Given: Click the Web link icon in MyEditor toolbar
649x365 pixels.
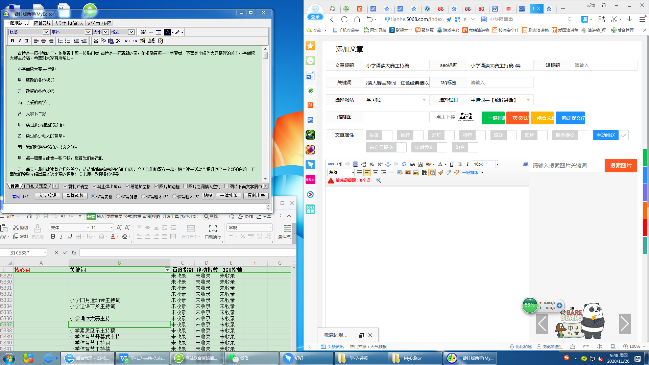Looking at the screenshot, I should pyautogui.click(x=144, y=32).
